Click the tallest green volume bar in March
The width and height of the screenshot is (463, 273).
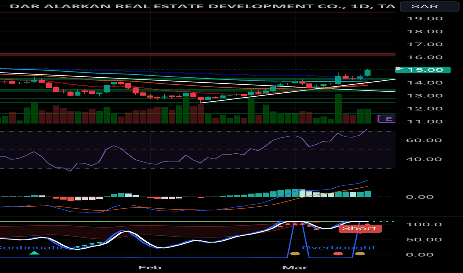pos(338,109)
